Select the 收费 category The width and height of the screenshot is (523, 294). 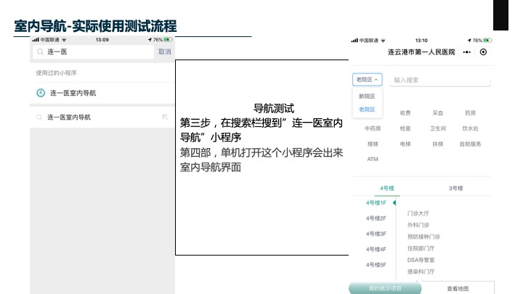[405, 113]
